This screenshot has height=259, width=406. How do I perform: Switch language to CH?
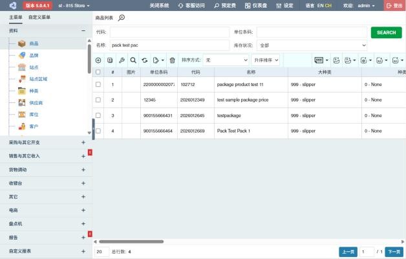pos(328,5)
